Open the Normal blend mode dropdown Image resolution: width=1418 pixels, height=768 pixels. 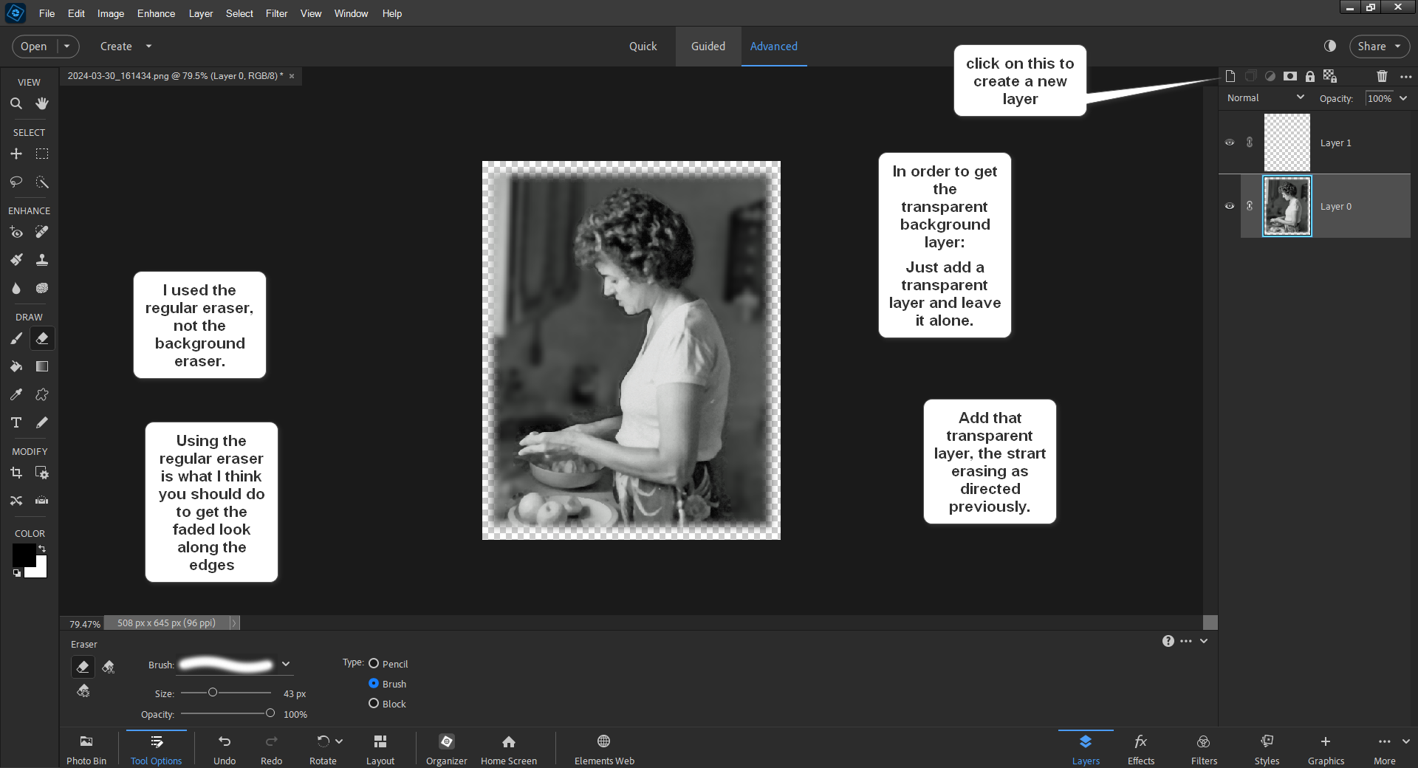pos(1264,97)
